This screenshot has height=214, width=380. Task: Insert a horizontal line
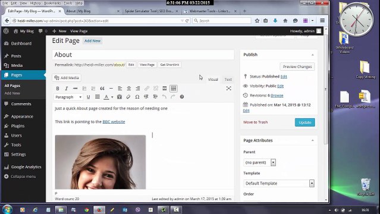pos(111,89)
